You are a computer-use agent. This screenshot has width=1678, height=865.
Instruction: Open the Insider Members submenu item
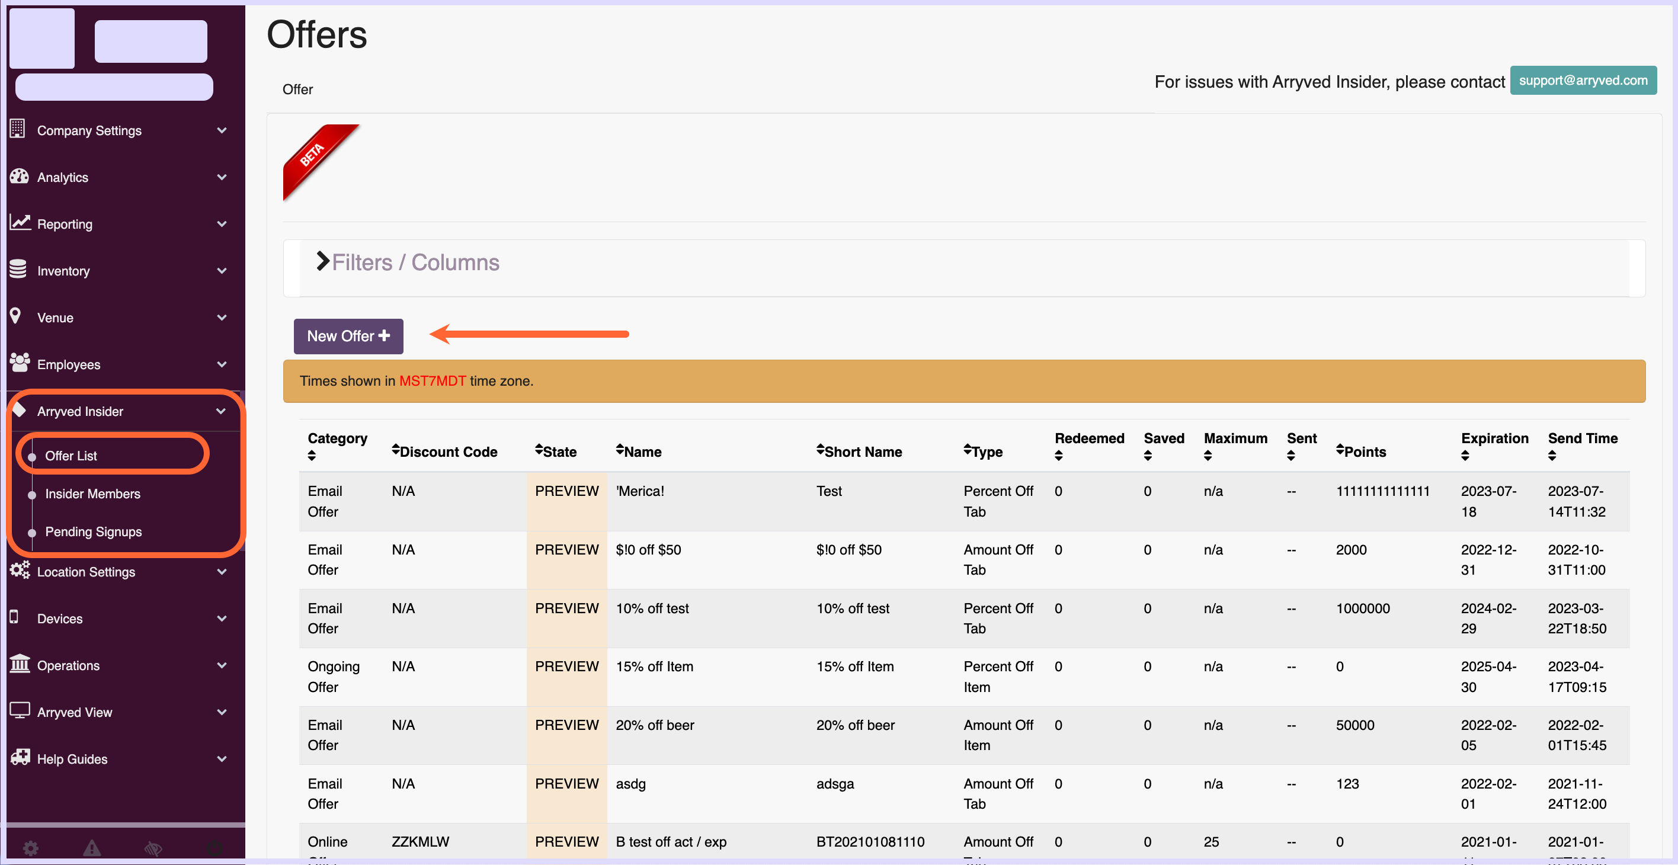coord(92,494)
